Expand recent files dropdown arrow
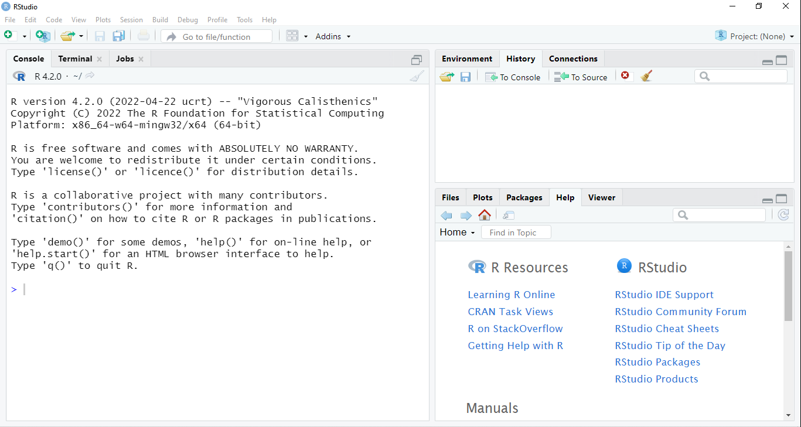This screenshot has height=427, width=801. pos(81,36)
